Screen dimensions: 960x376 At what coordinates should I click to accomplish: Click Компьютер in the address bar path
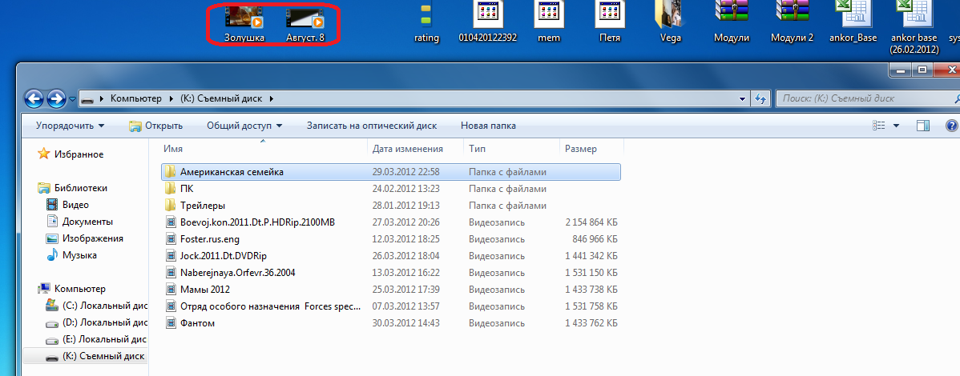click(136, 98)
